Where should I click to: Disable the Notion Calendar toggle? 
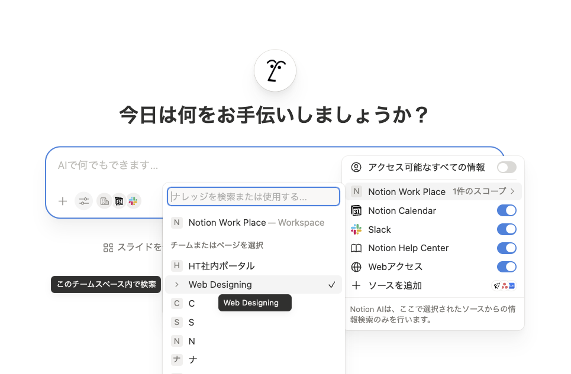(507, 210)
